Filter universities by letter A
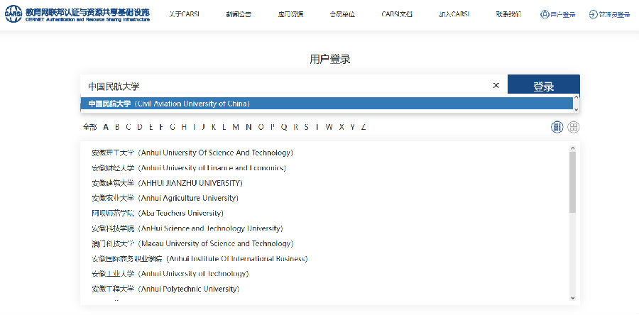 (x=106, y=127)
